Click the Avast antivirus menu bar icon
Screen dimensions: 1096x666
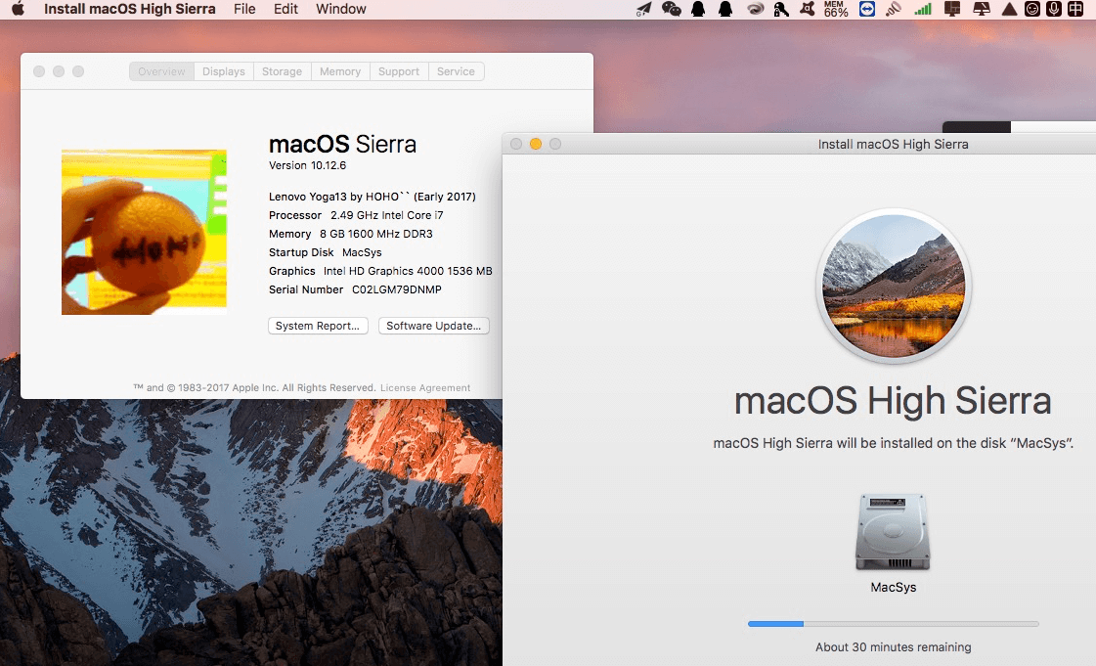(x=808, y=9)
